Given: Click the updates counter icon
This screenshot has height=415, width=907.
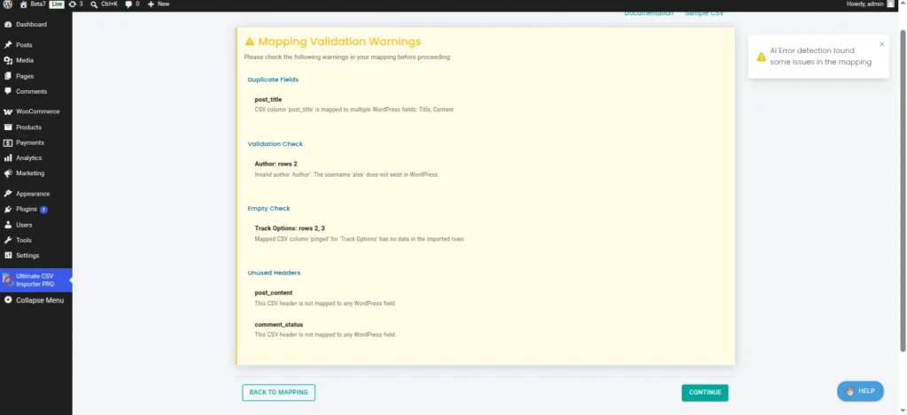Looking at the screenshot, I should click(74, 4).
